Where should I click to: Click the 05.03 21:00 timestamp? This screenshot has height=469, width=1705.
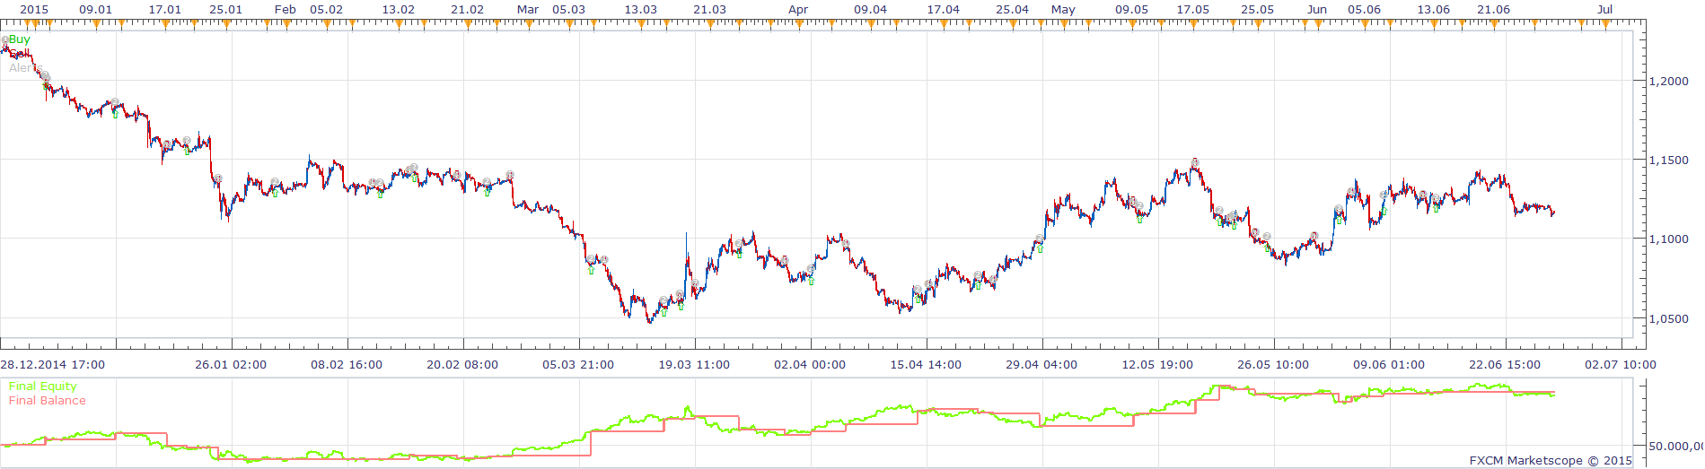point(578,365)
